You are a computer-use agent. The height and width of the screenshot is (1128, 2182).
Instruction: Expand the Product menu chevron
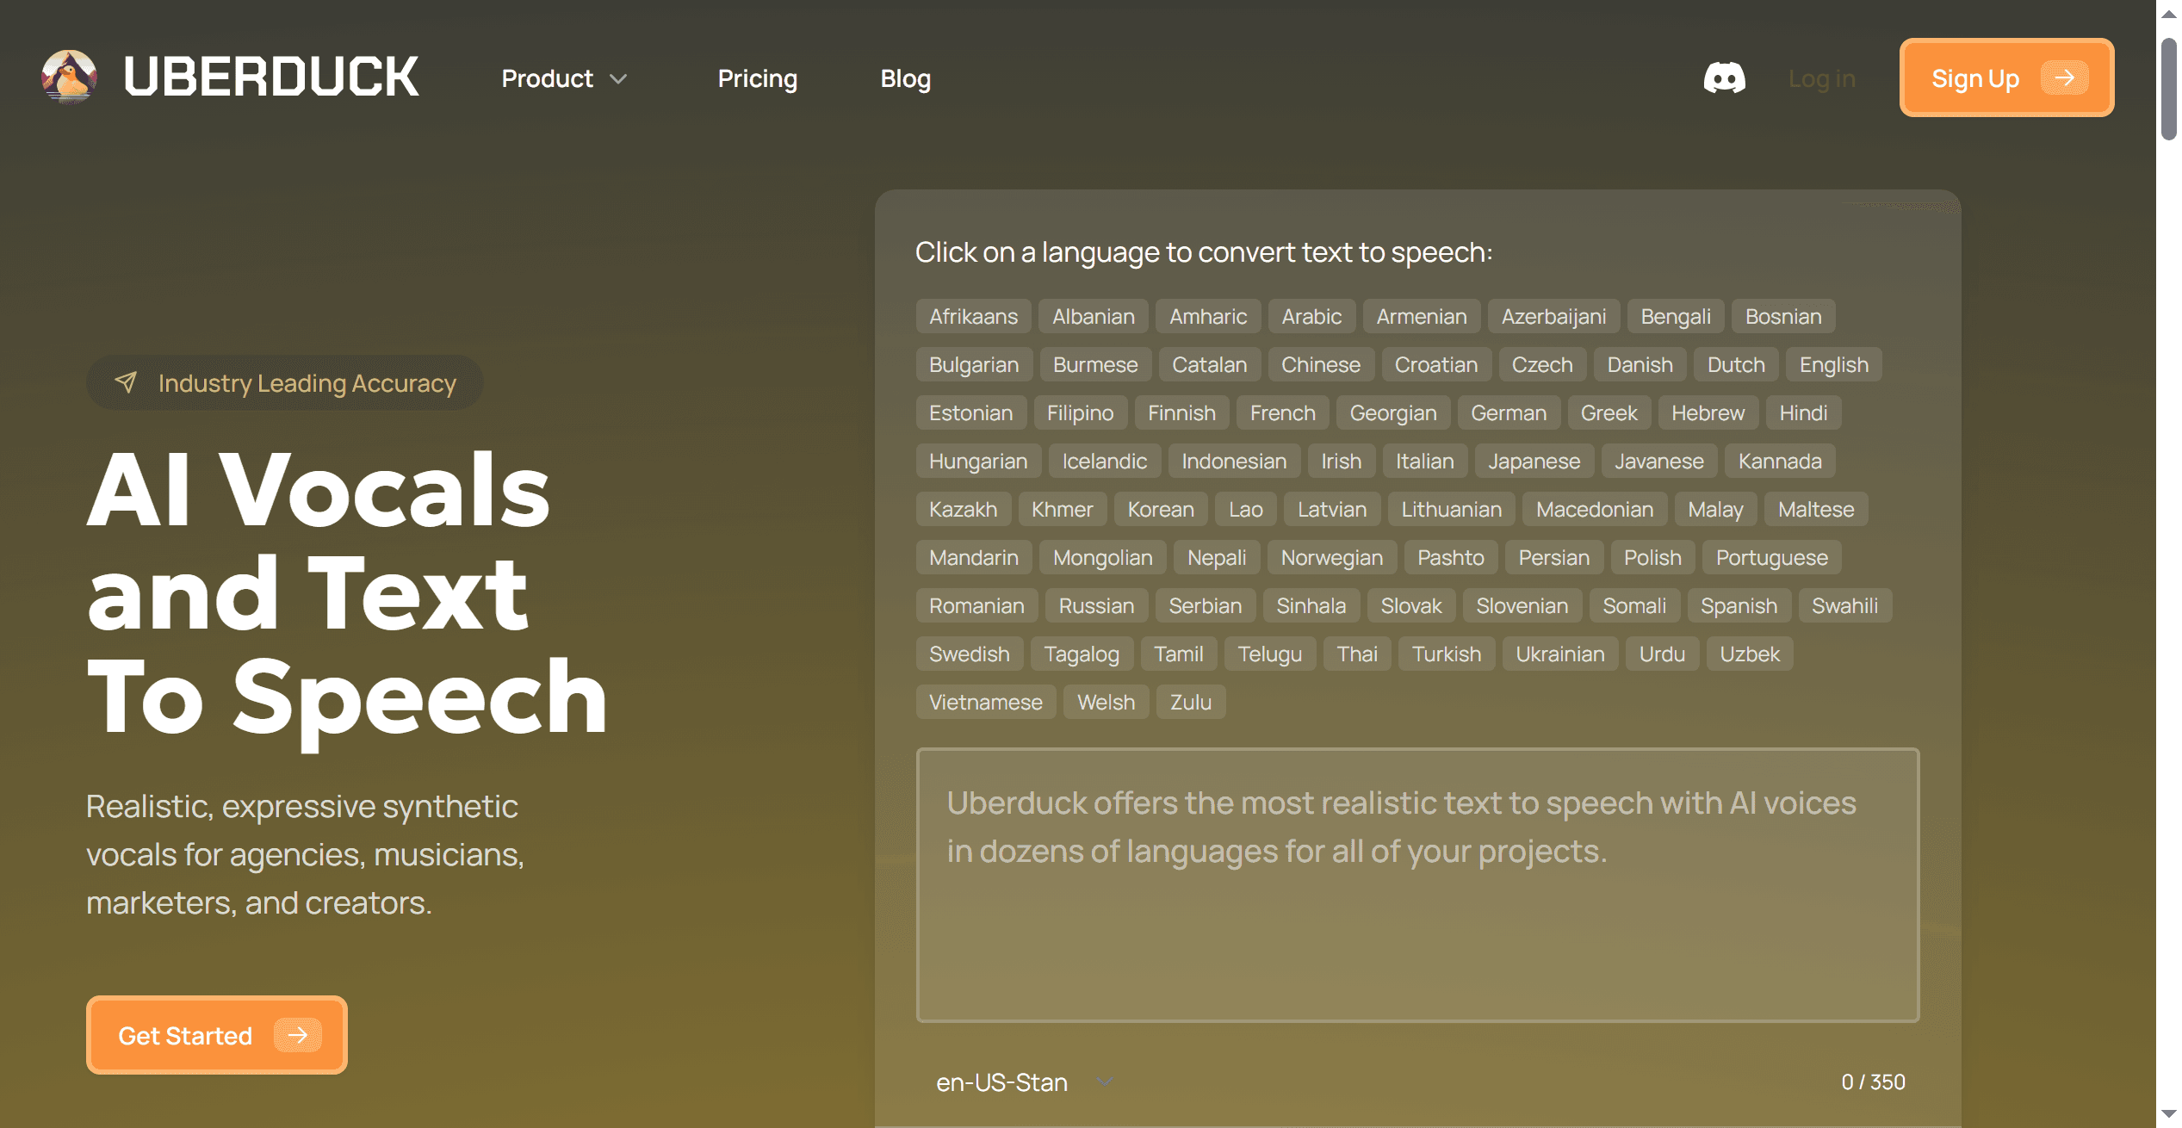(x=618, y=79)
